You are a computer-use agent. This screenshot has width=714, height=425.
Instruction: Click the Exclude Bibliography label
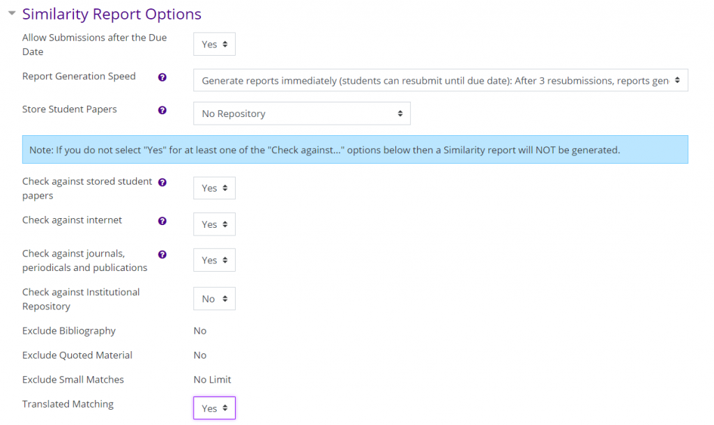[x=69, y=331]
